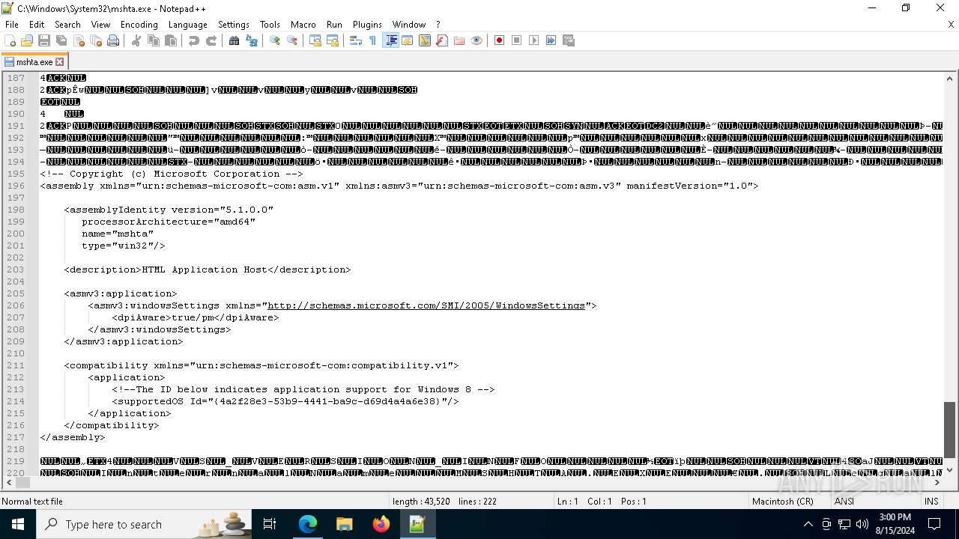Toggle synchronize horizontal scrolling
959x539 pixels.
tap(333, 40)
